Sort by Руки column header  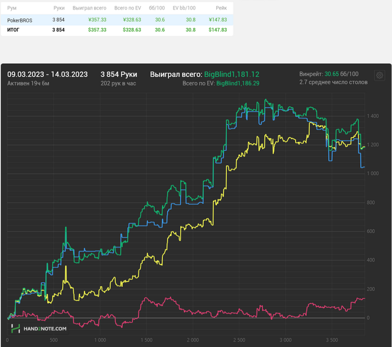tap(59, 8)
